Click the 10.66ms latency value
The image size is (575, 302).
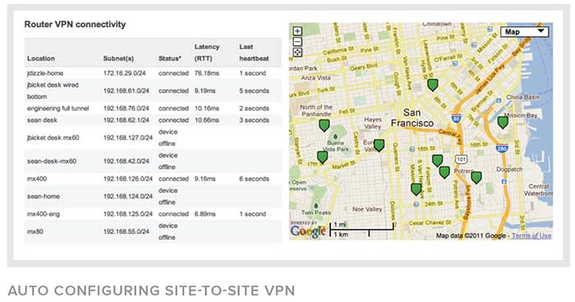[207, 120]
